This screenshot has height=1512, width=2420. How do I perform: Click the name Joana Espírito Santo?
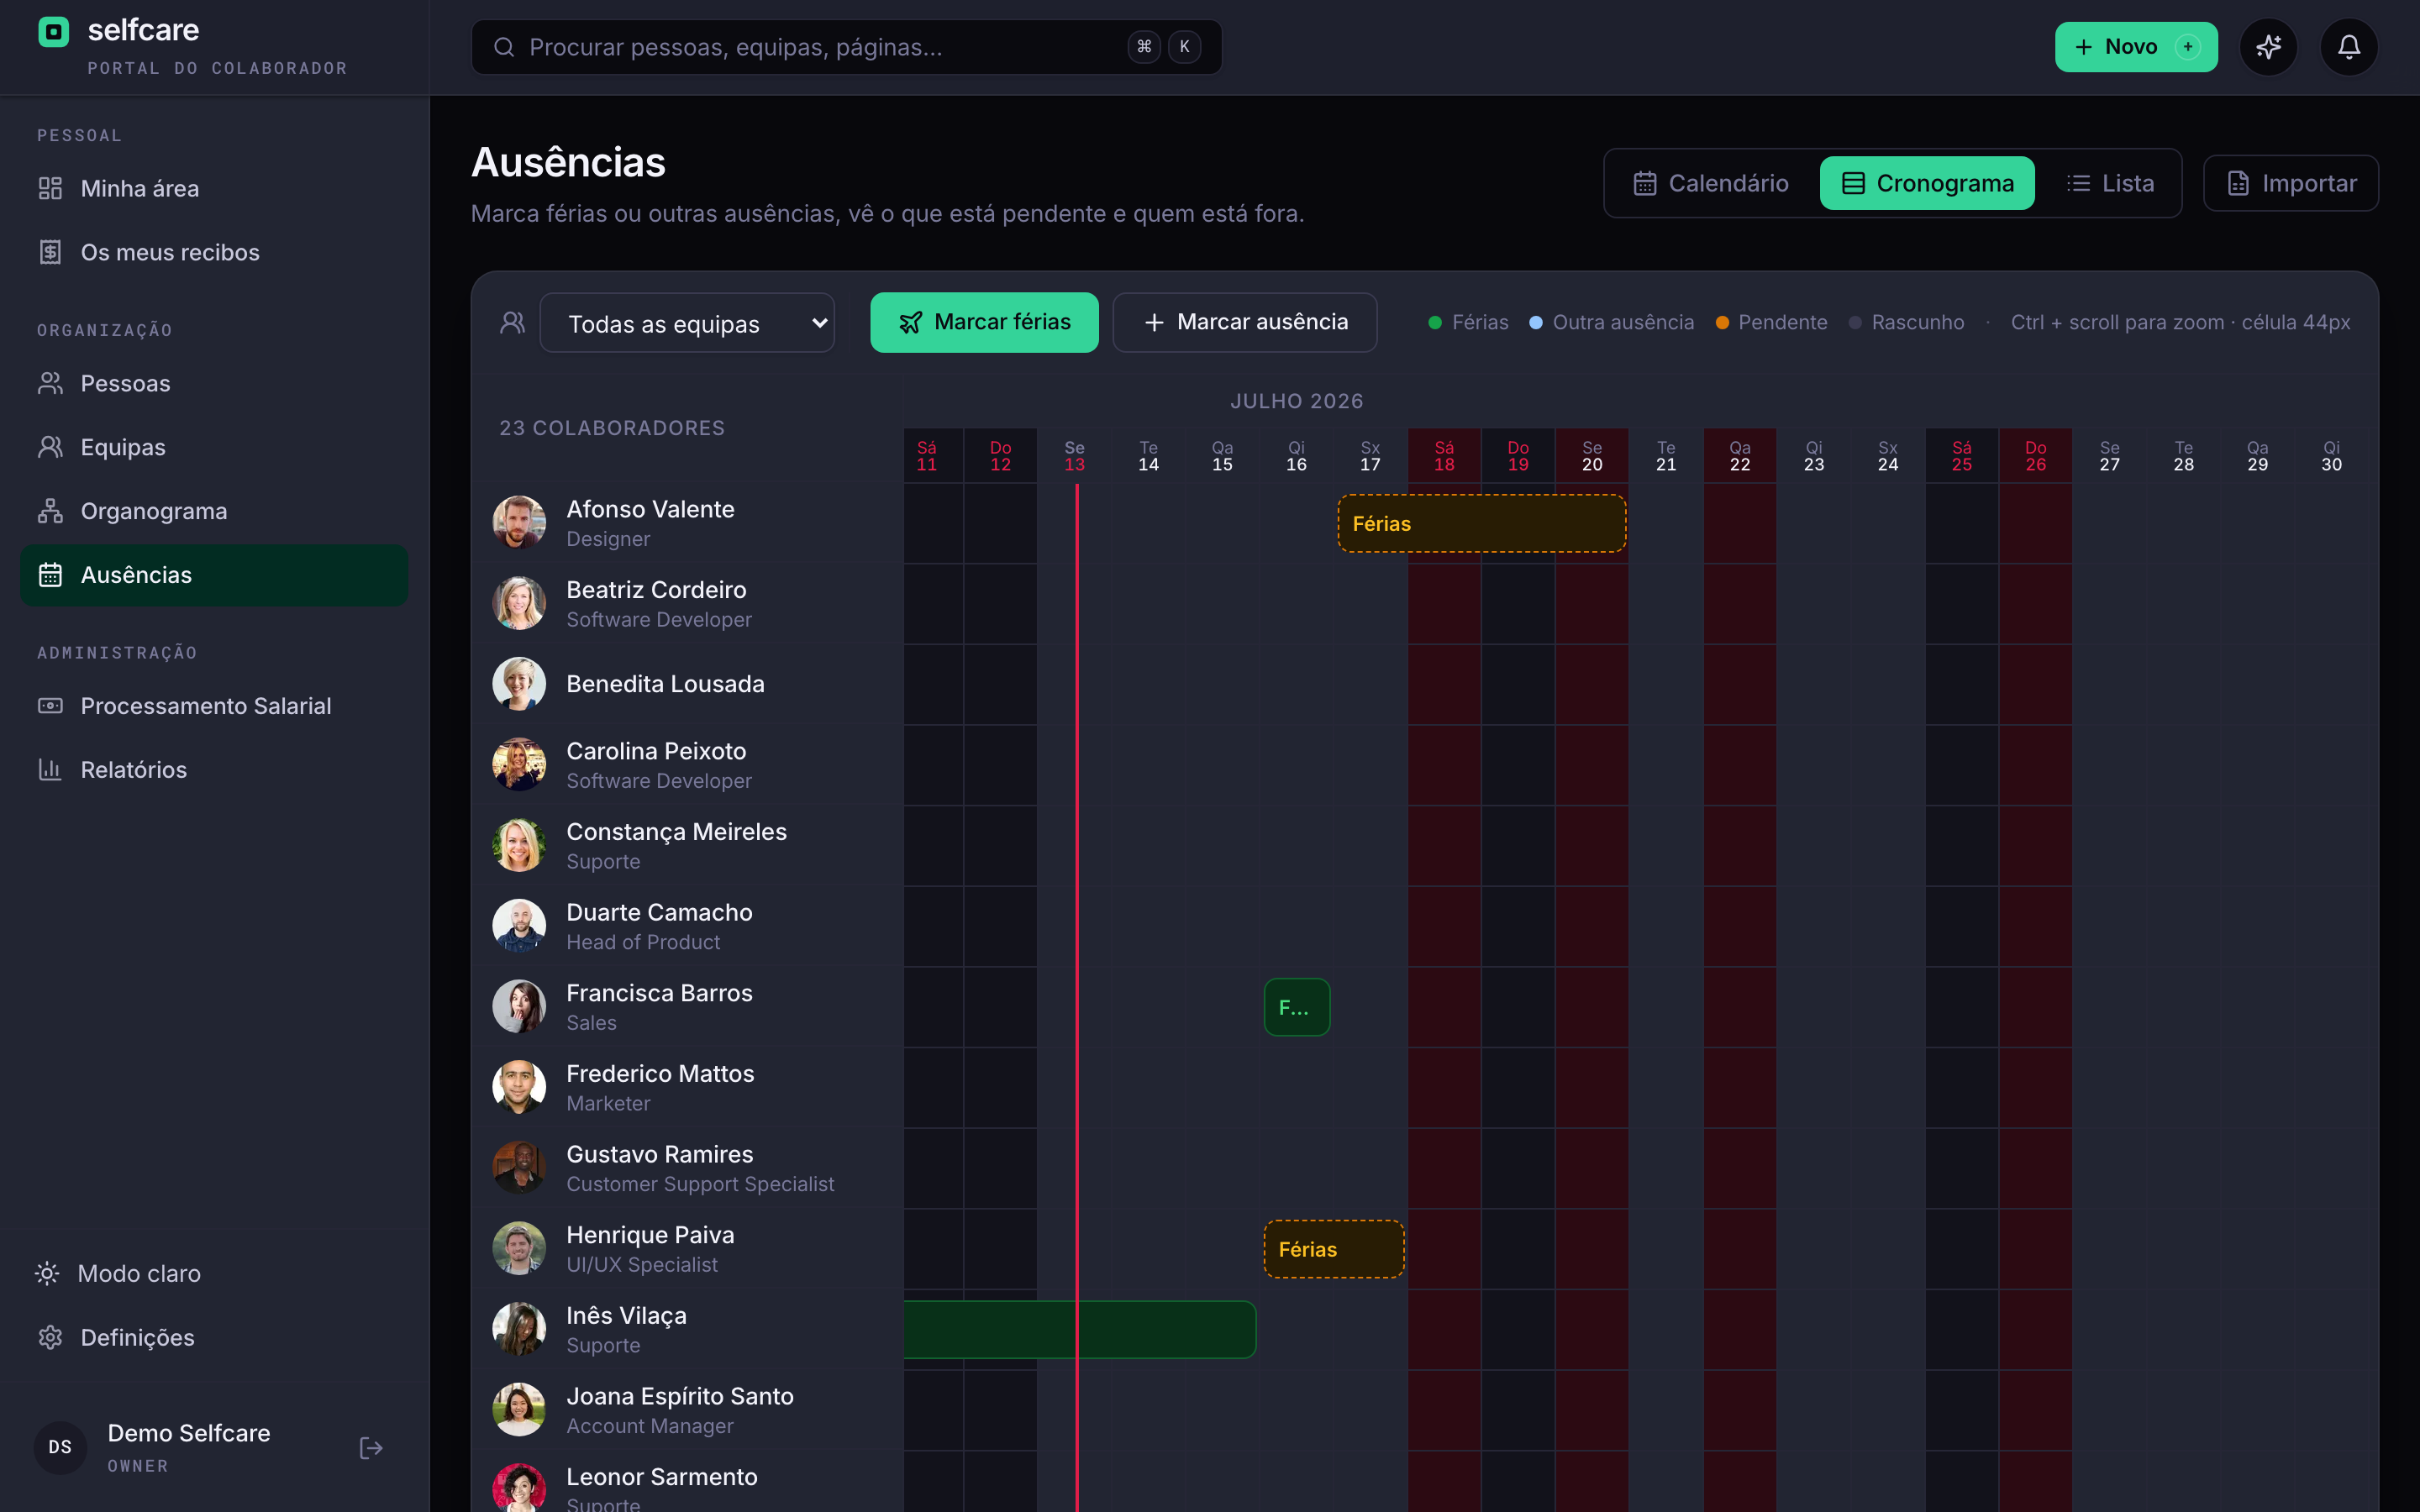[x=680, y=1395]
